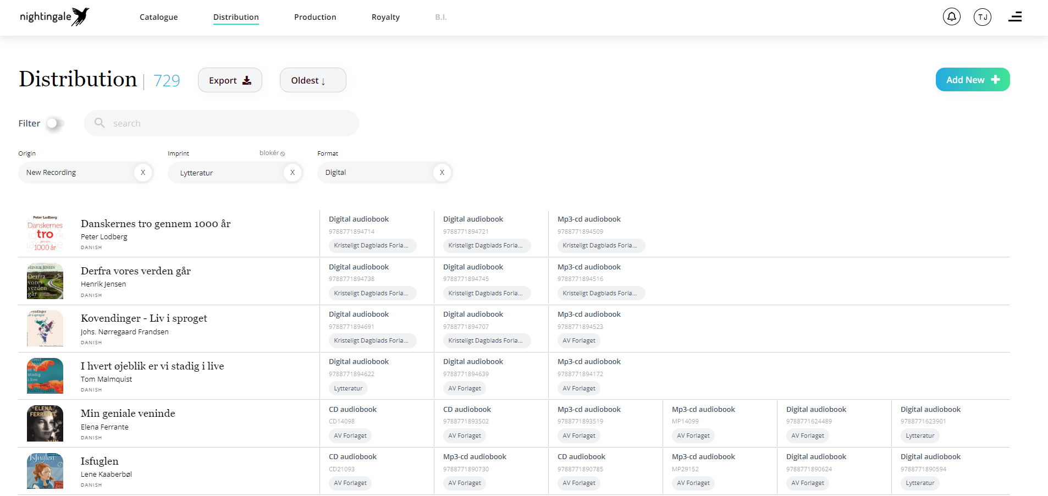Open the Royalty tab
The height and width of the screenshot is (496, 1048).
tap(385, 17)
